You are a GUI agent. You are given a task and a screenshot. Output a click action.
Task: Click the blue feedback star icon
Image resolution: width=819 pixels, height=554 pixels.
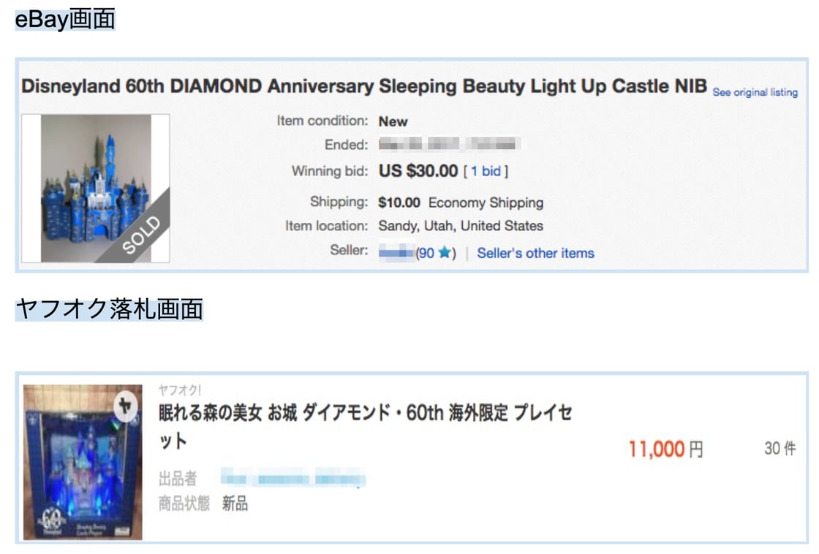pyautogui.click(x=444, y=254)
